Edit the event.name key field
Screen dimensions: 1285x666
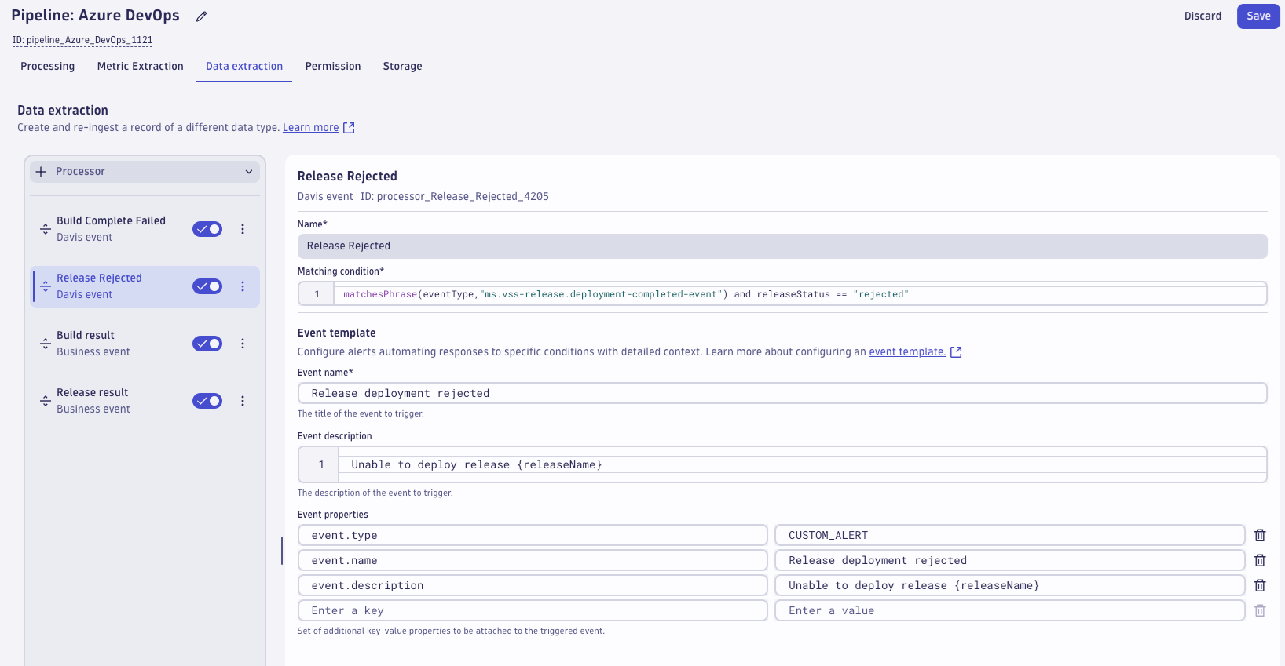click(533, 560)
